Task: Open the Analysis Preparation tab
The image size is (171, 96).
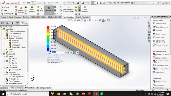Action: click(x=83, y=17)
